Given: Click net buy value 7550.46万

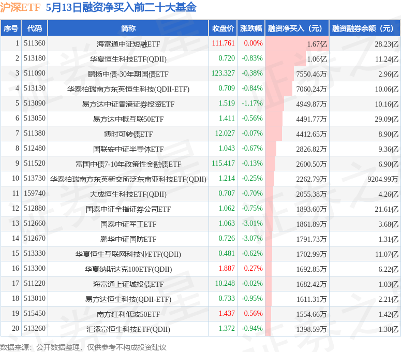Looking at the screenshot, I should click(311, 75).
